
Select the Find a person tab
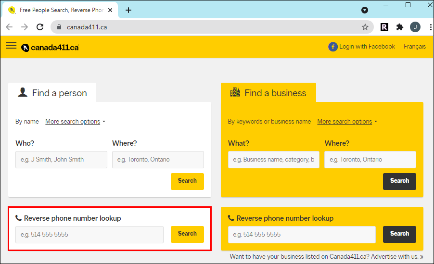(52, 93)
